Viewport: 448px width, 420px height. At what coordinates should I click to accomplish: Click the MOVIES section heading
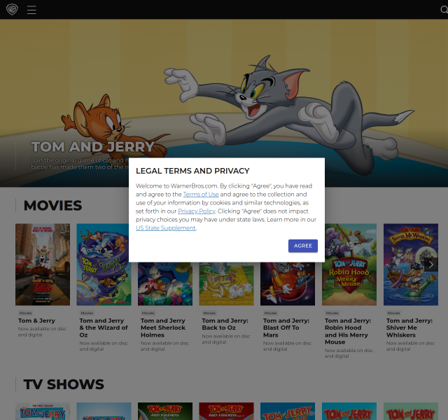click(x=53, y=205)
